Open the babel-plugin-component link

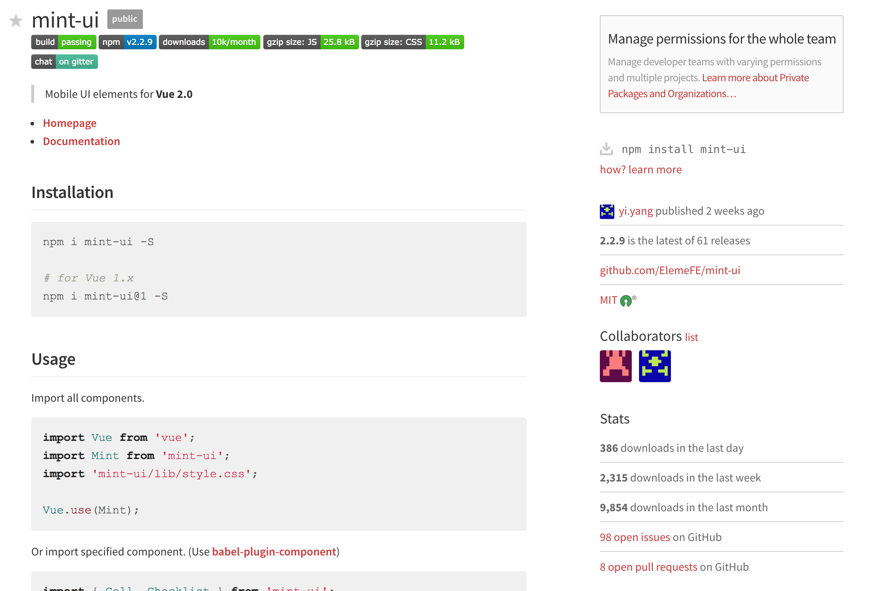coord(274,552)
